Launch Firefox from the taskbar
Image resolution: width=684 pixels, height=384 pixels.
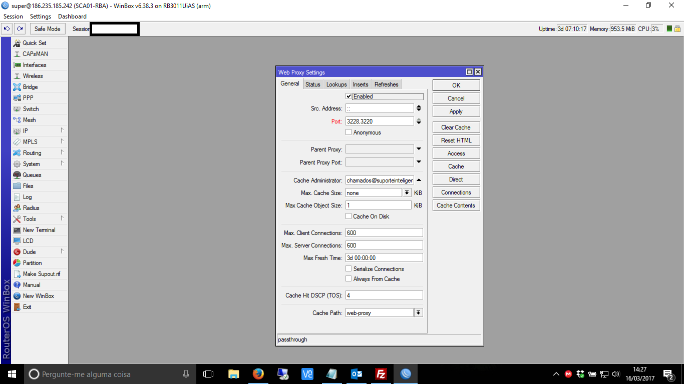pos(258,374)
